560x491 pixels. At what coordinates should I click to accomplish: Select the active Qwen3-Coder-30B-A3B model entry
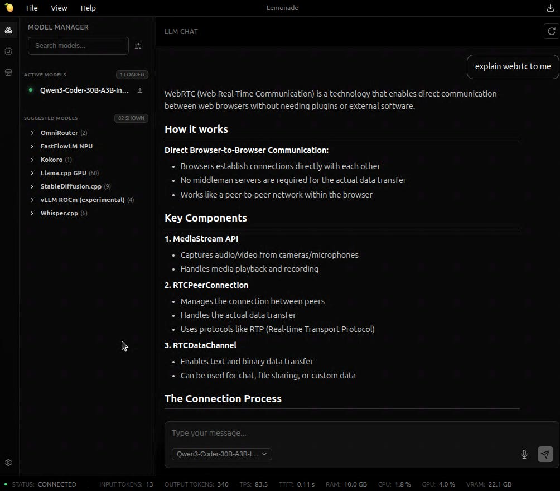coord(84,90)
